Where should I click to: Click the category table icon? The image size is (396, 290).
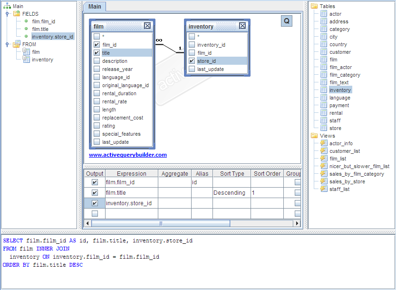pyautogui.click(x=324, y=29)
